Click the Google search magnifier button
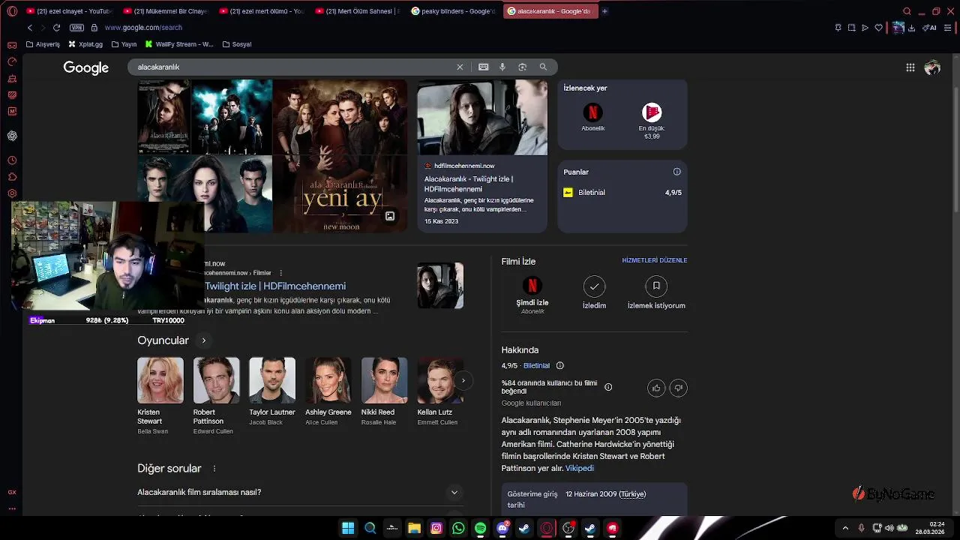 [543, 67]
